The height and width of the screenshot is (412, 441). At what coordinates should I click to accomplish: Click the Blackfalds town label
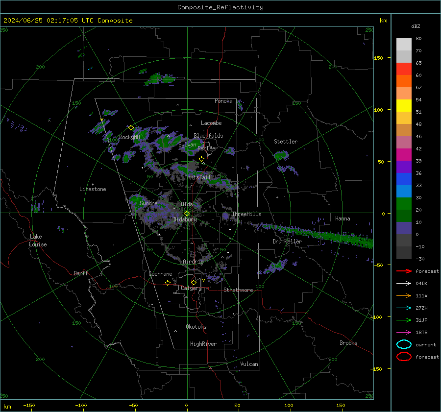click(208, 136)
